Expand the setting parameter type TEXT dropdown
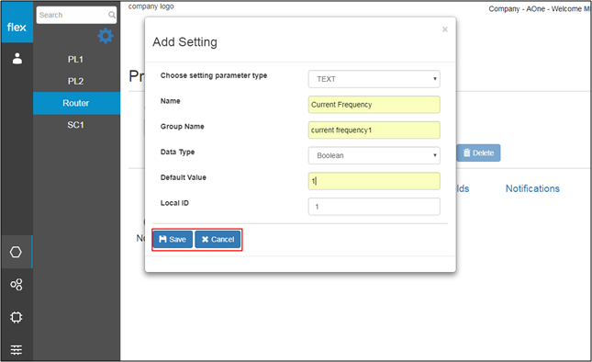592x362 pixels. click(x=374, y=79)
